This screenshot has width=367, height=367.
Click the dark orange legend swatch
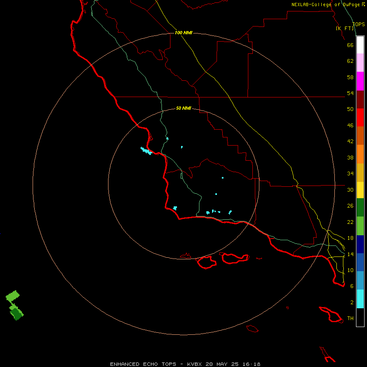tap(360, 135)
